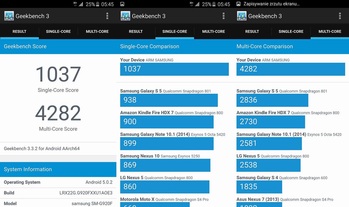Tap Geekbench app icon on Multi-Core Comparison screen

click(x=242, y=16)
